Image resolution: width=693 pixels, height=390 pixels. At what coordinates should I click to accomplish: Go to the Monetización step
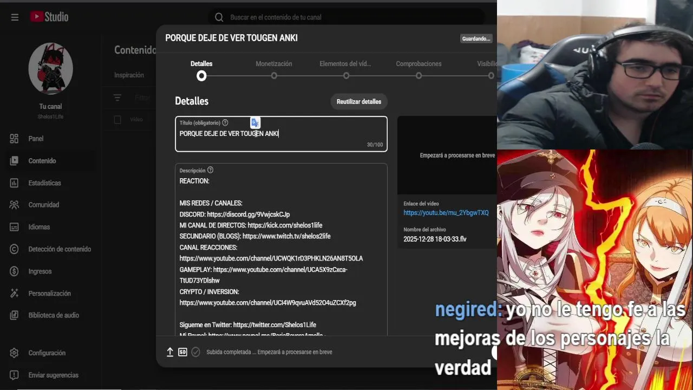[x=274, y=64]
